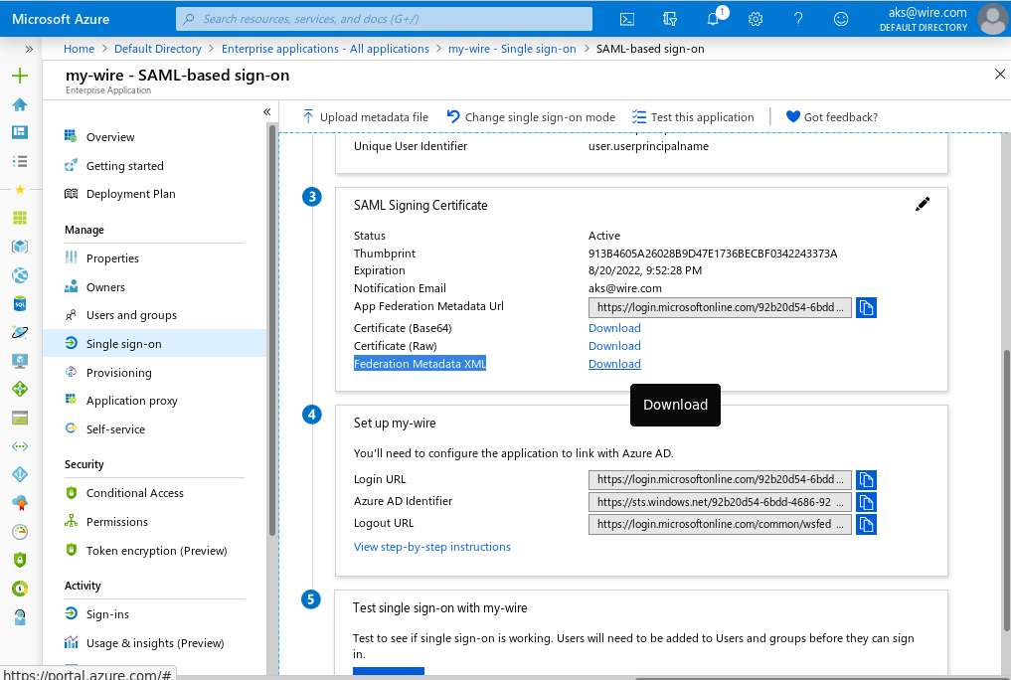
Task: Click the Azure AD Identifier text field
Action: tap(720, 502)
